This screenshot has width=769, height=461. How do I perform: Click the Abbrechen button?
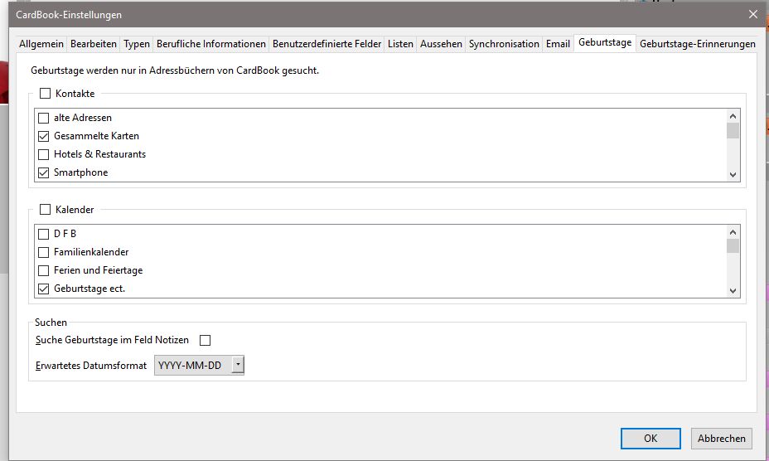pos(722,439)
